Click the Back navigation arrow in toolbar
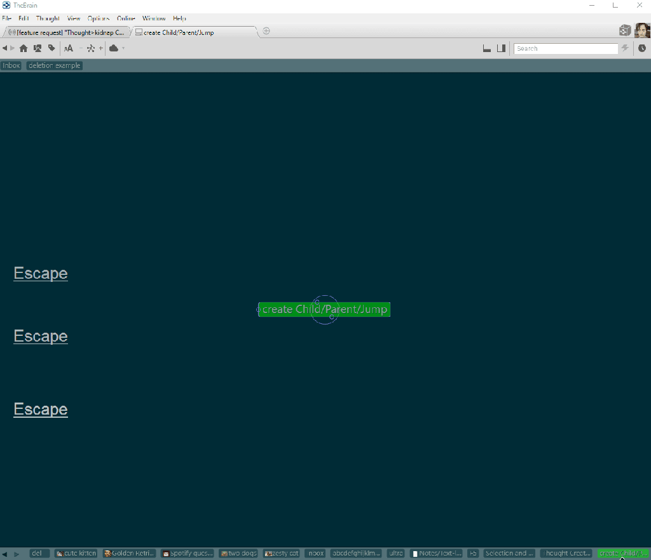 (5, 48)
